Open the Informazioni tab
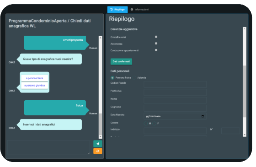 [x=139, y=10]
